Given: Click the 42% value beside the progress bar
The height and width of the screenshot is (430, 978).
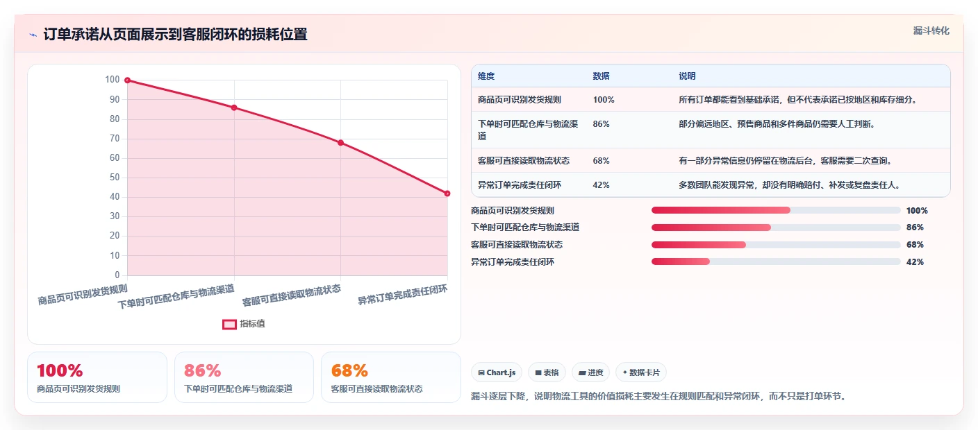Looking at the screenshot, I should pos(915,262).
